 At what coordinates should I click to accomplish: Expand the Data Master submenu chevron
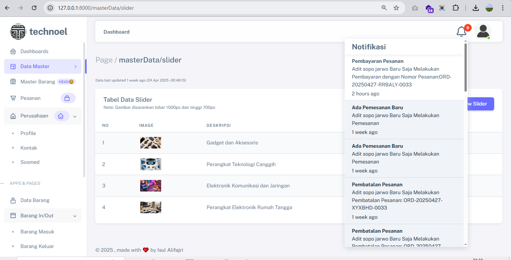tap(75, 67)
